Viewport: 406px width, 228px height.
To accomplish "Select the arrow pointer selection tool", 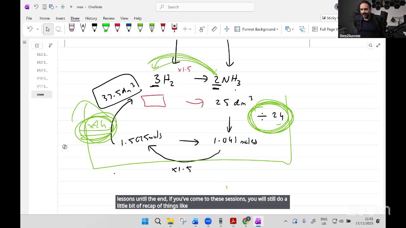I will [x=48, y=29].
